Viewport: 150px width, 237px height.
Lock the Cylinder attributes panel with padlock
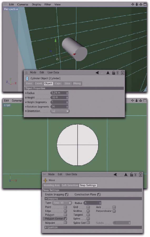coord(114,73)
